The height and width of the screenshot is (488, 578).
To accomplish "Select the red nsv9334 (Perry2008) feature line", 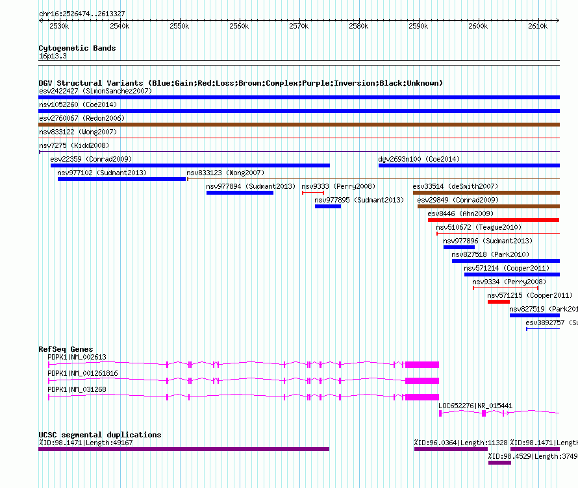I will [x=506, y=288].
